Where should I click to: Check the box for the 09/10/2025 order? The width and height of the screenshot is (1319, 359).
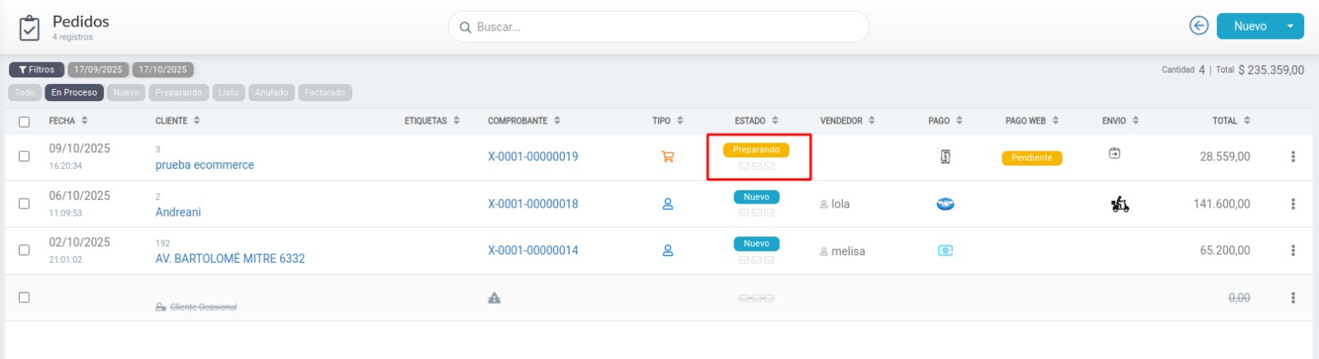(x=24, y=156)
